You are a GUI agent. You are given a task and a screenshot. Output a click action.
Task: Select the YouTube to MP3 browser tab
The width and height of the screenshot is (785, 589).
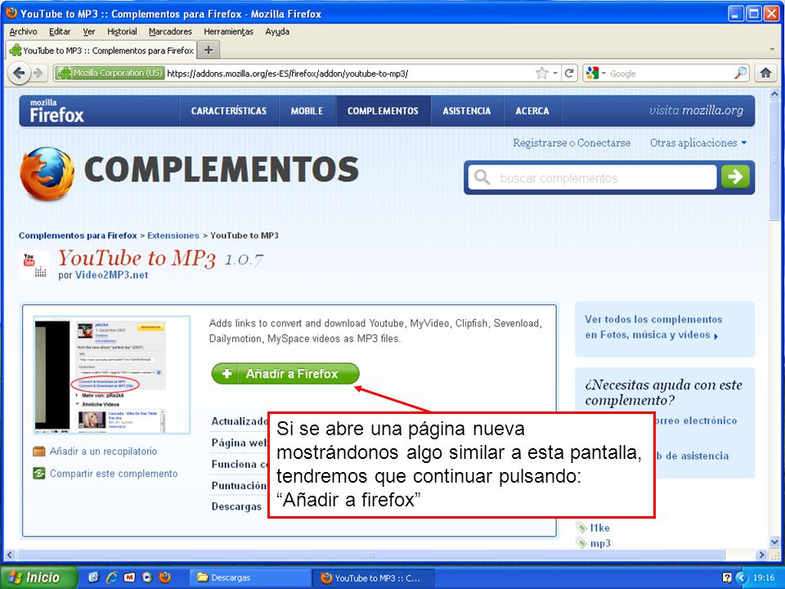101,50
